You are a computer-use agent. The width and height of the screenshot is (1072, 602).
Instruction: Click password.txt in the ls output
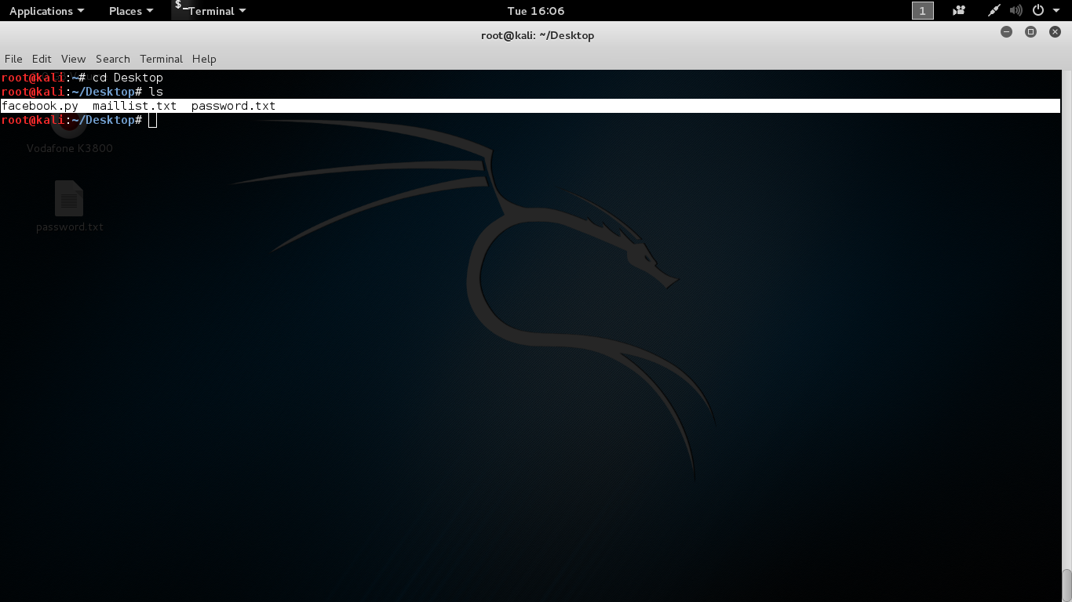pos(233,106)
